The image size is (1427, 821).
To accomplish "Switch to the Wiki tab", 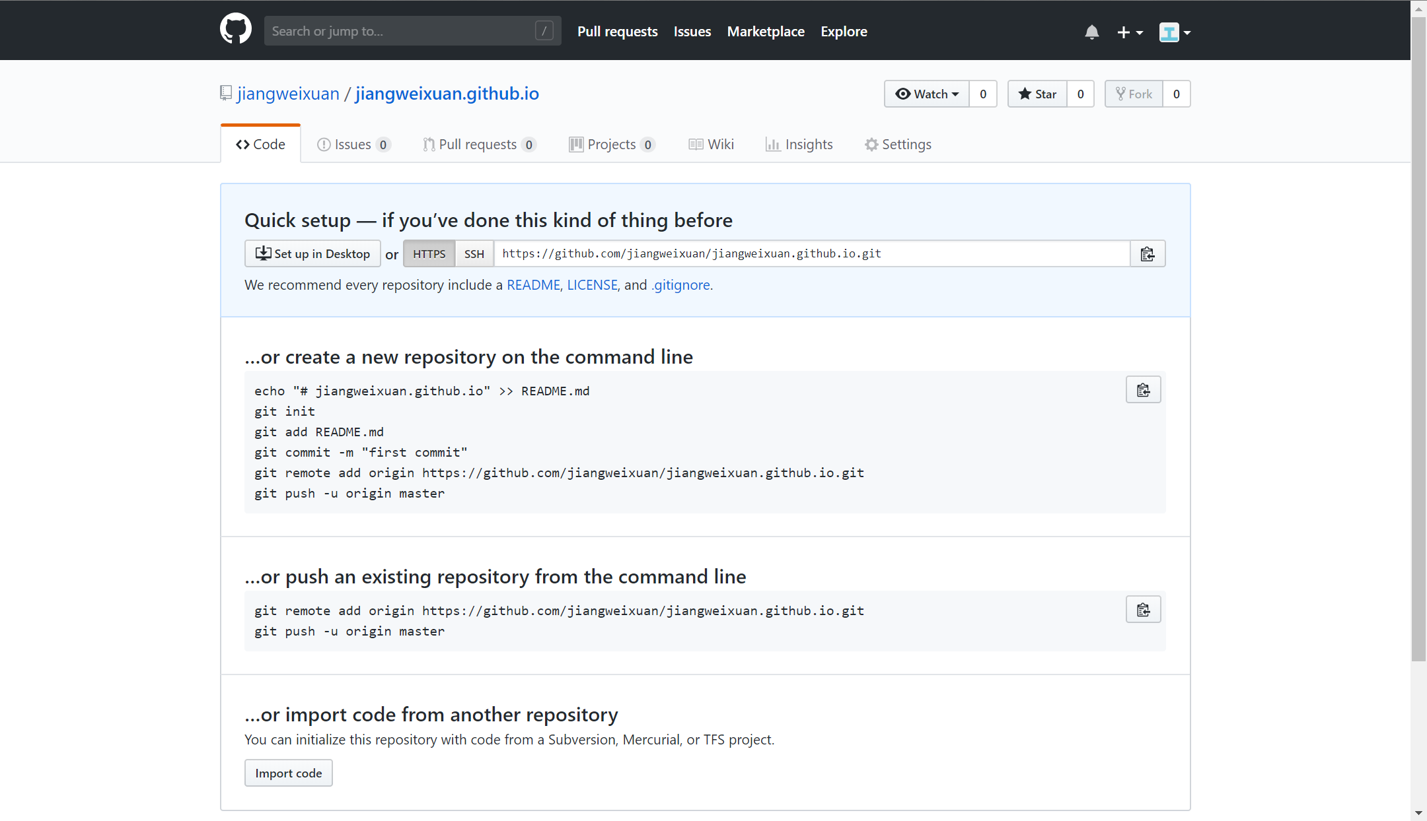I will [711, 145].
